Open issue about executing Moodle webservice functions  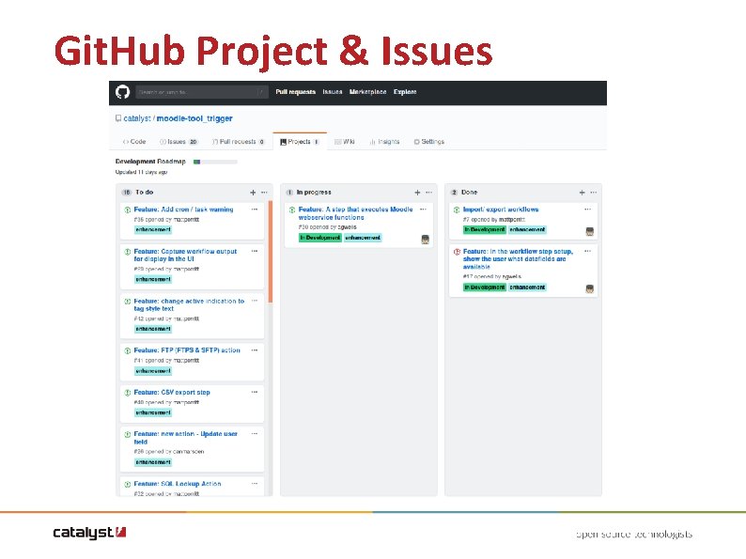[355, 213]
